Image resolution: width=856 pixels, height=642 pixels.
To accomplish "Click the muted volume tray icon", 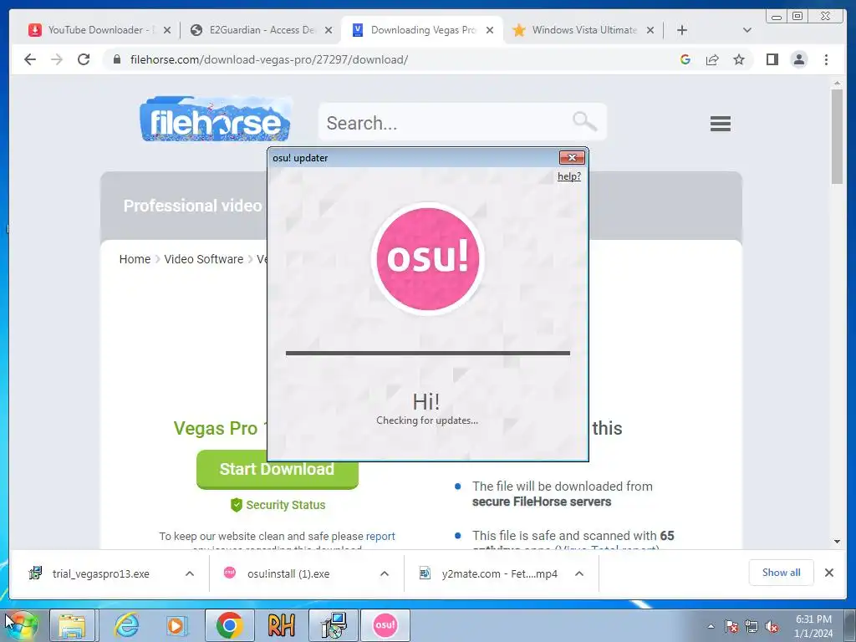I will (772, 626).
